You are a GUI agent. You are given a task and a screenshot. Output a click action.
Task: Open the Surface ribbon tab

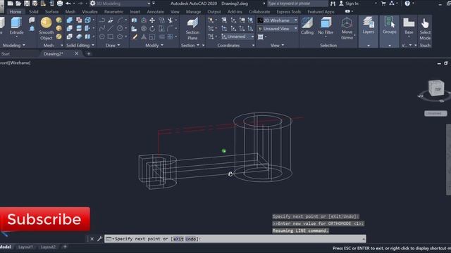point(51,12)
